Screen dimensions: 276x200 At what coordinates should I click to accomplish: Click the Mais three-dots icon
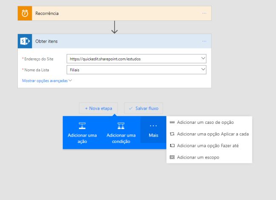(153, 126)
